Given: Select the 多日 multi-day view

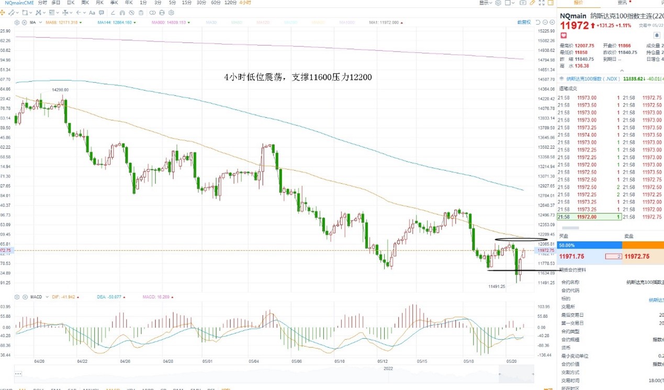Looking at the screenshot, I should tap(55, 3).
